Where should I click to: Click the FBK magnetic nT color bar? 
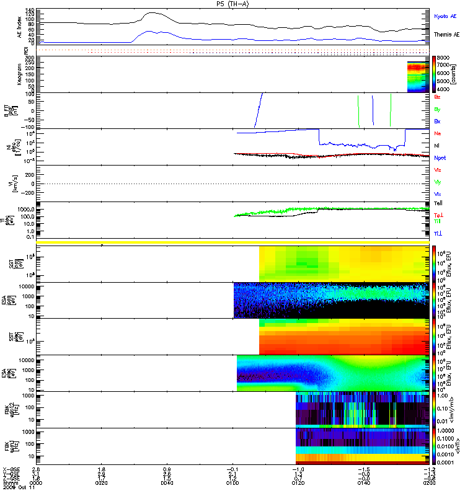(x=434, y=446)
